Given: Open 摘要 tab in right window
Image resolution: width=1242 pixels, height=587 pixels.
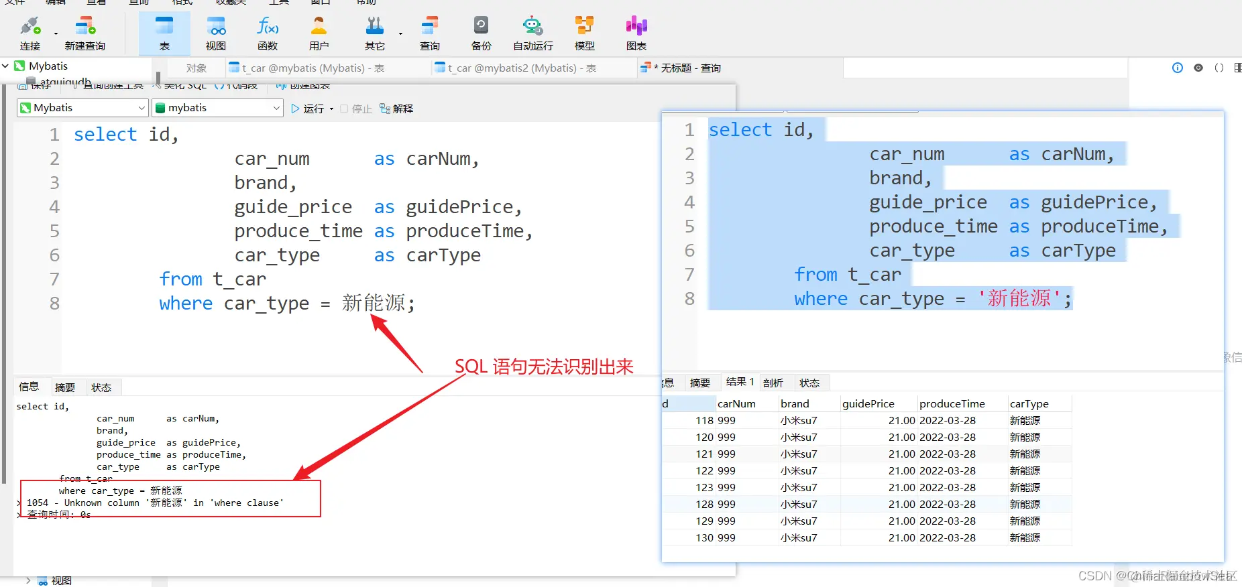Looking at the screenshot, I should tap(700, 383).
